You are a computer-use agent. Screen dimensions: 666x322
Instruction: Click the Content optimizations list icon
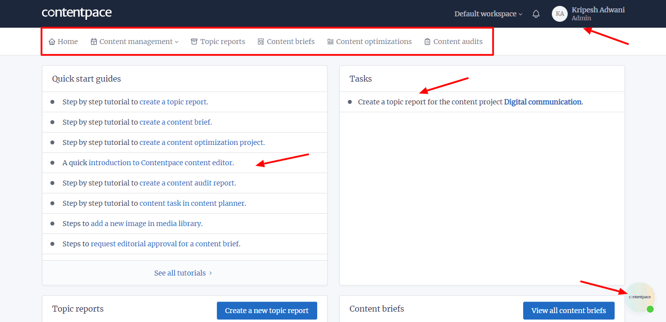pyautogui.click(x=330, y=42)
